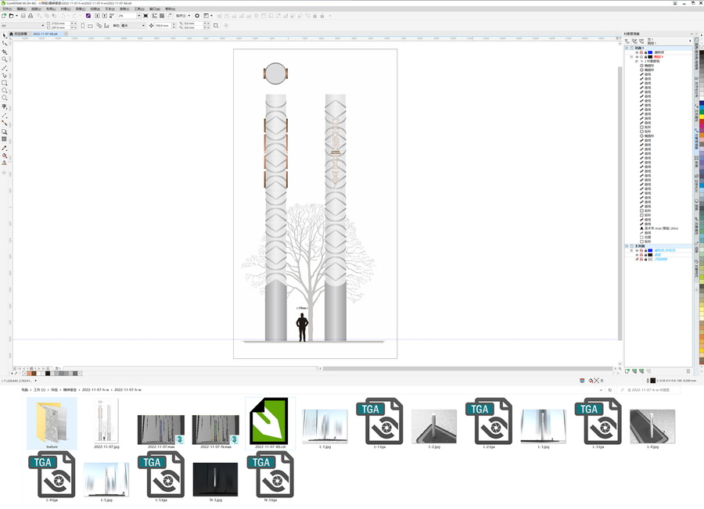Select the Drop Shadow tool
The width and height of the screenshot is (704, 509).
click(x=4, y=131)
